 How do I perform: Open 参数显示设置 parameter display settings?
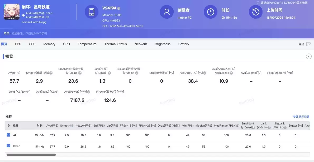302,117
